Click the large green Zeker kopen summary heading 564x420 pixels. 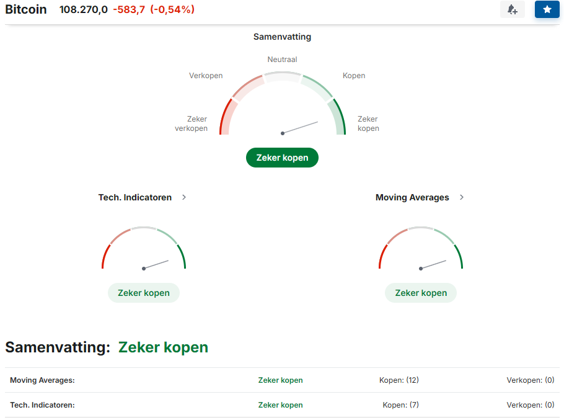tap(163, 347)
